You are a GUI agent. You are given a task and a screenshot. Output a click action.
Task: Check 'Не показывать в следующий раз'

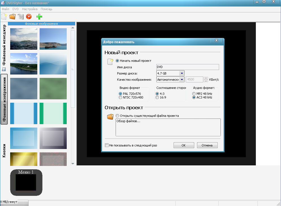click(x=107, y=145)
